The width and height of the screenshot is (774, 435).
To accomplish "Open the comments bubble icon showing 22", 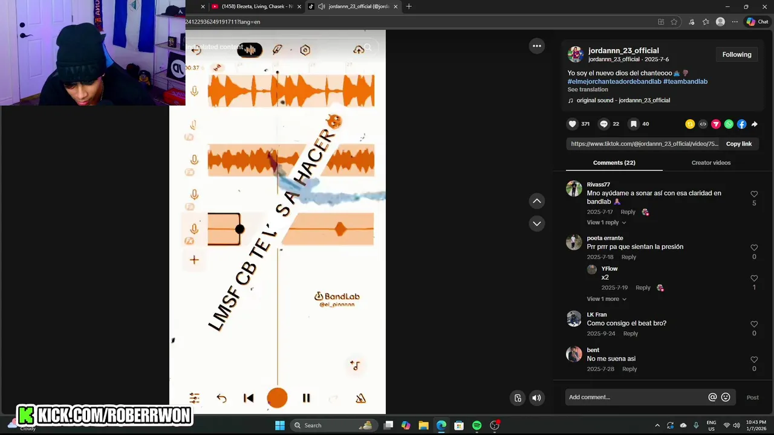I will 603,124.
